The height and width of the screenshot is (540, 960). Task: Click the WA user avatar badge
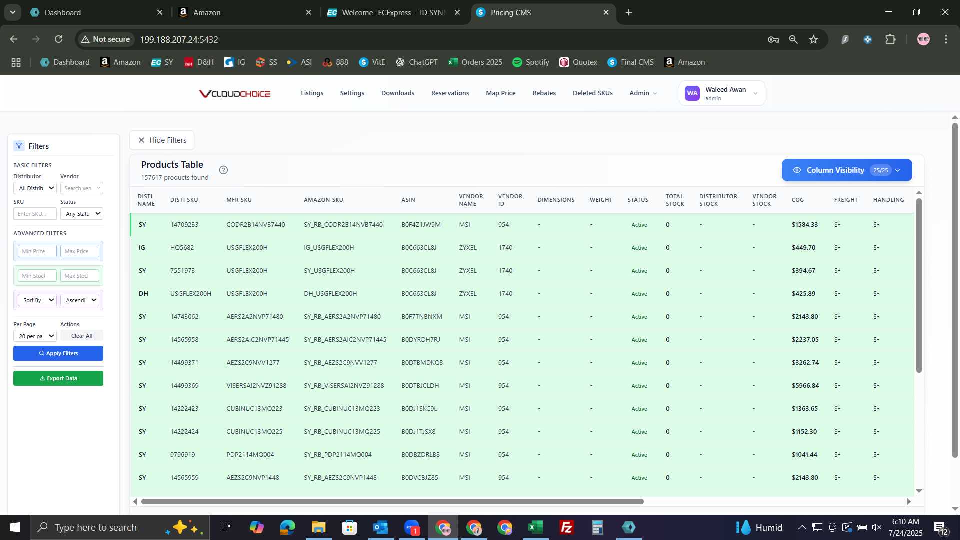(x=692, y=93)
